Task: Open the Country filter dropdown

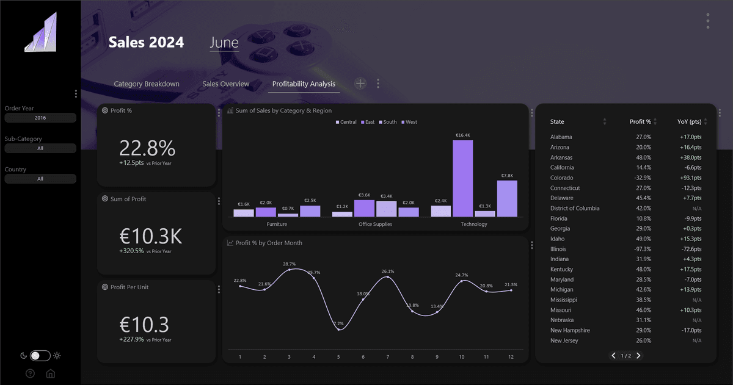Action: coord(40,179)
